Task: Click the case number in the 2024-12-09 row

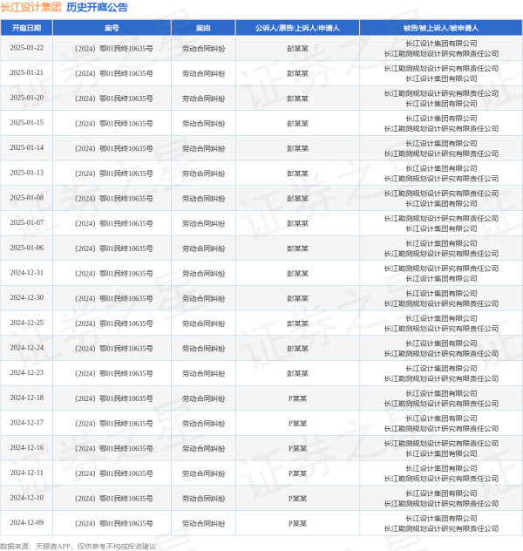Action: coord(114,523)
